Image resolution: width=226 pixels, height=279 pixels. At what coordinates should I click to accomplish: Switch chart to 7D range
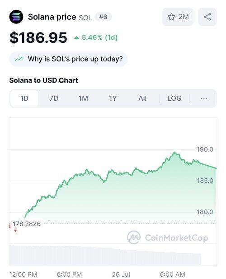(54, 98)
